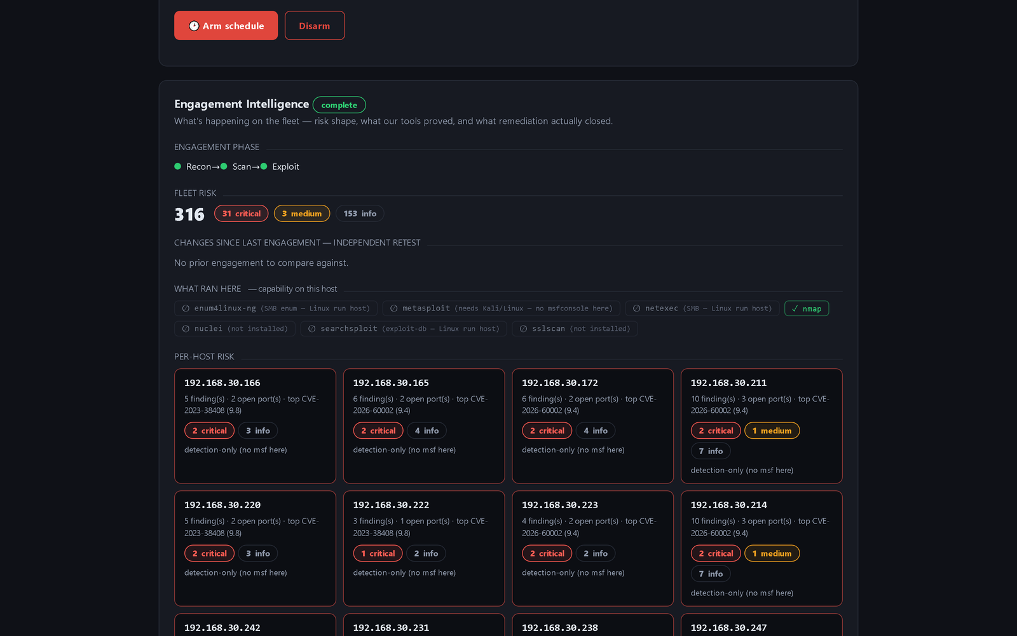The height and width of the screenshot is (636, 1017).
Task: Click the metasploit tool chip
Action: click(501, 308)
